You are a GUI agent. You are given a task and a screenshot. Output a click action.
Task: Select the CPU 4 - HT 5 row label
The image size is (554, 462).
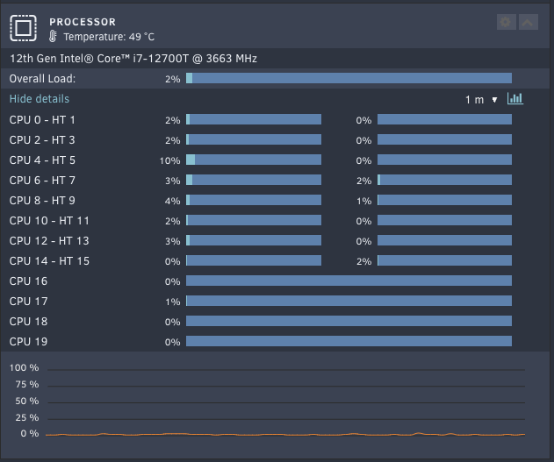(42, 160)
